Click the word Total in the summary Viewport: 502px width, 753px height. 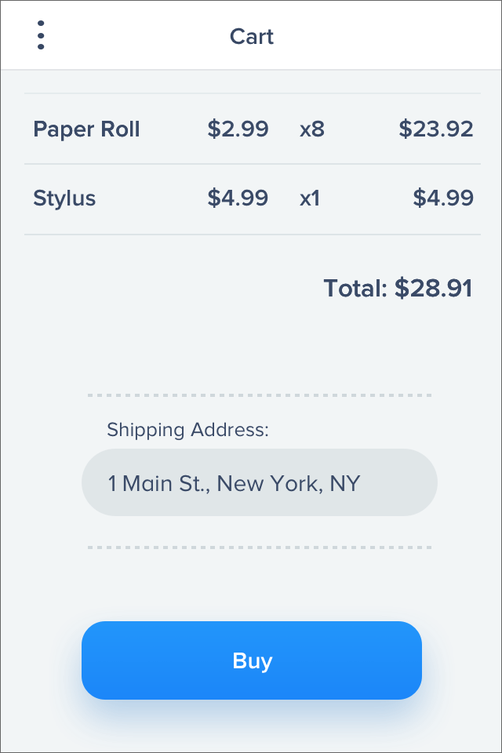355,288
